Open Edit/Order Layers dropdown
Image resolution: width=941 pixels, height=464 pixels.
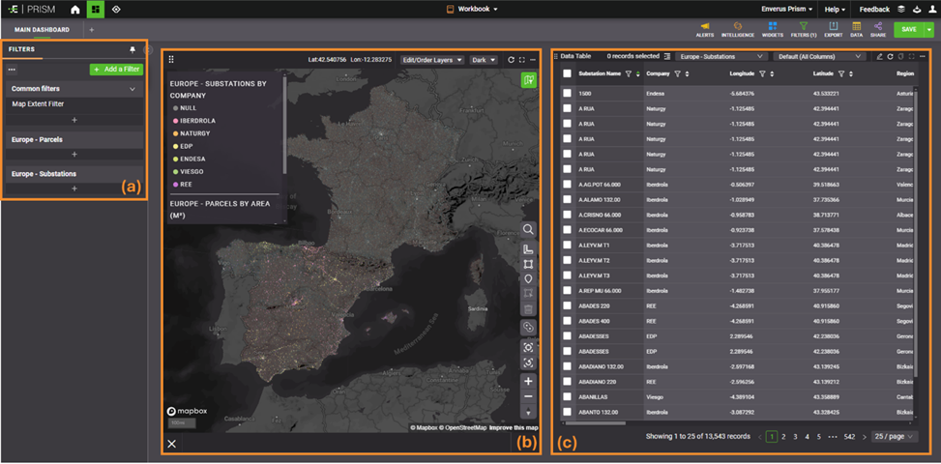[x=432, y=60]
